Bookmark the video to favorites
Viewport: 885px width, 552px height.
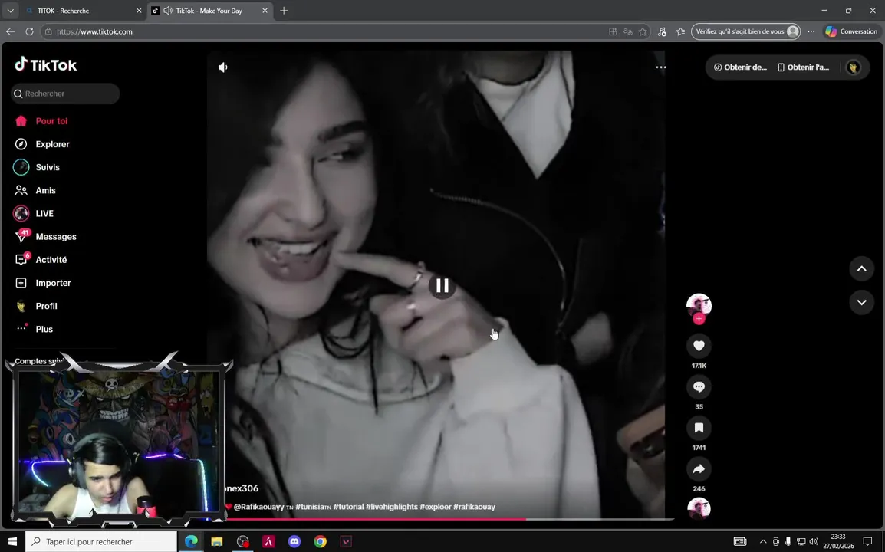[699, 428]
